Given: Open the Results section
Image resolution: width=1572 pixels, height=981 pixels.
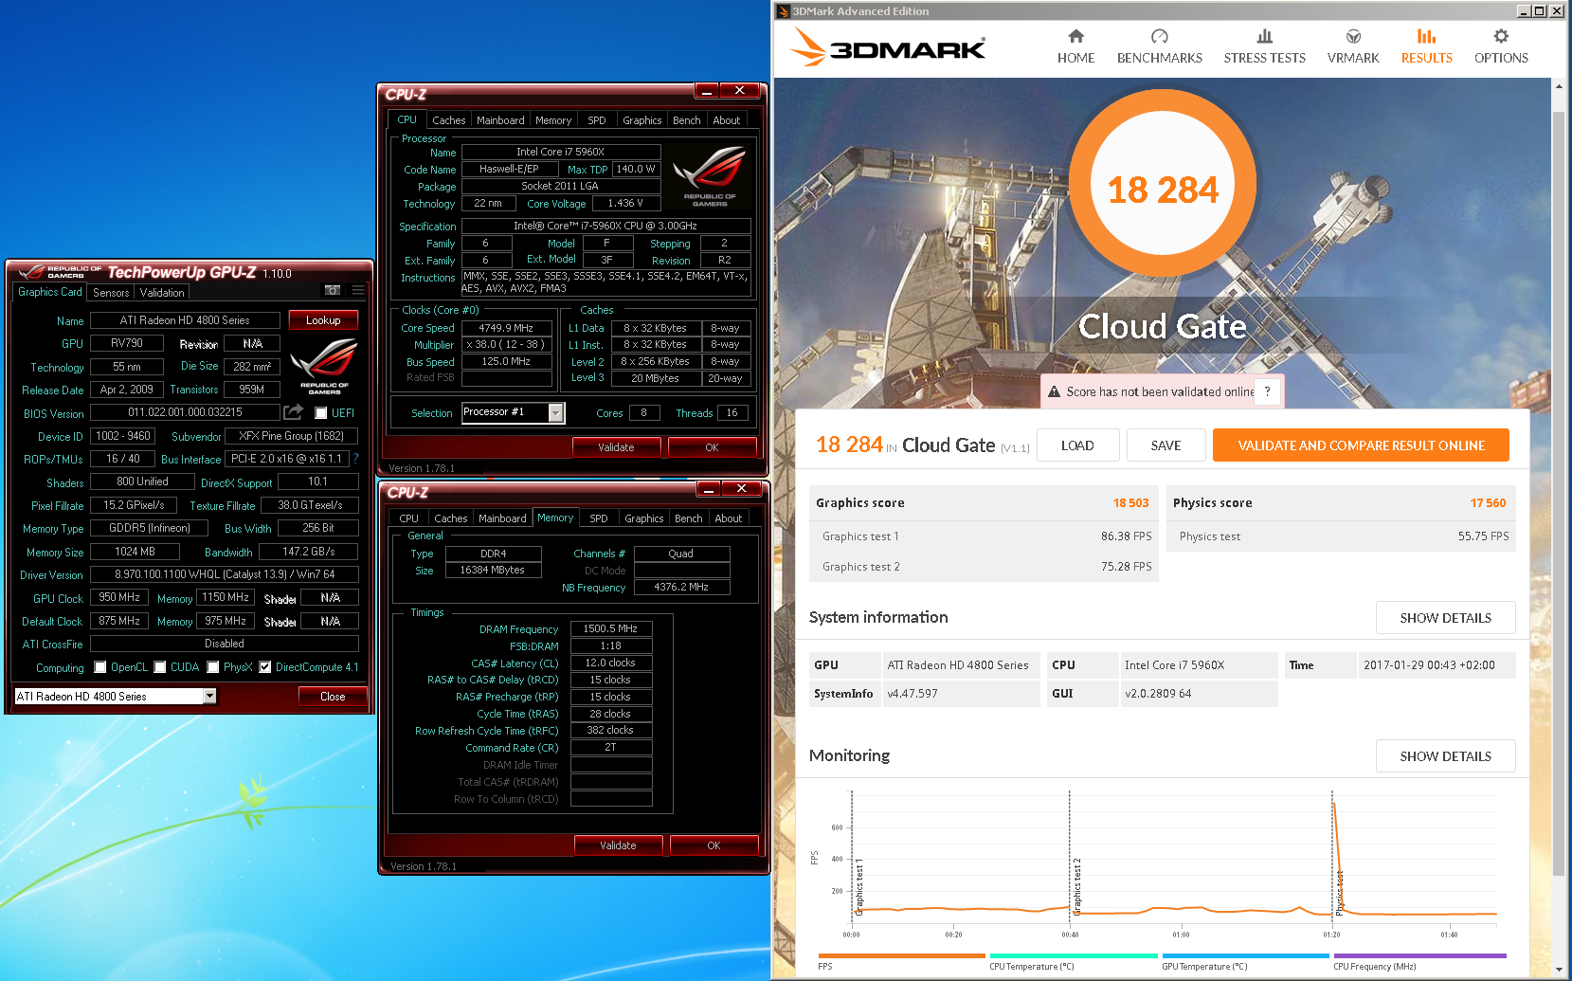Looking at the screenshot, I should [1426, 46].
